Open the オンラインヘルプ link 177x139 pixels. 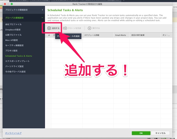(x=13, y=133)
